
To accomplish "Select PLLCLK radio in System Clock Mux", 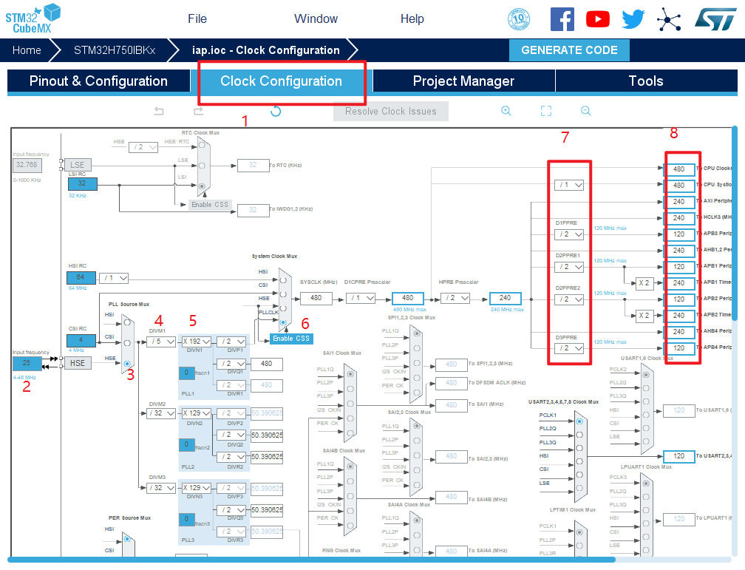I will (x=283, y=322).
